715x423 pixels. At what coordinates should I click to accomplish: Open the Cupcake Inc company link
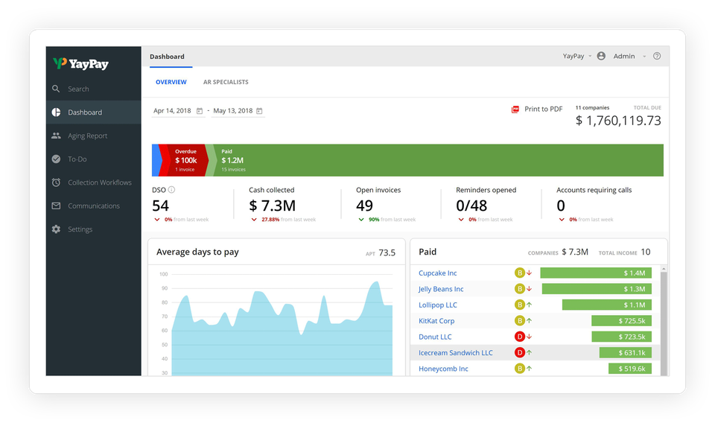click(438, 273)
